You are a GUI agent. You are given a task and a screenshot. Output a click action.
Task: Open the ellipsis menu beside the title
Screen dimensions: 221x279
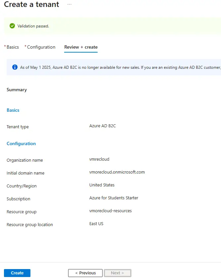click(69, 4)
